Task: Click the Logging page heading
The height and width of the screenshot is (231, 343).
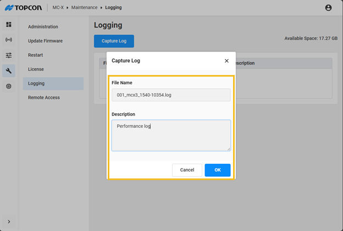Action: [108, 25]
